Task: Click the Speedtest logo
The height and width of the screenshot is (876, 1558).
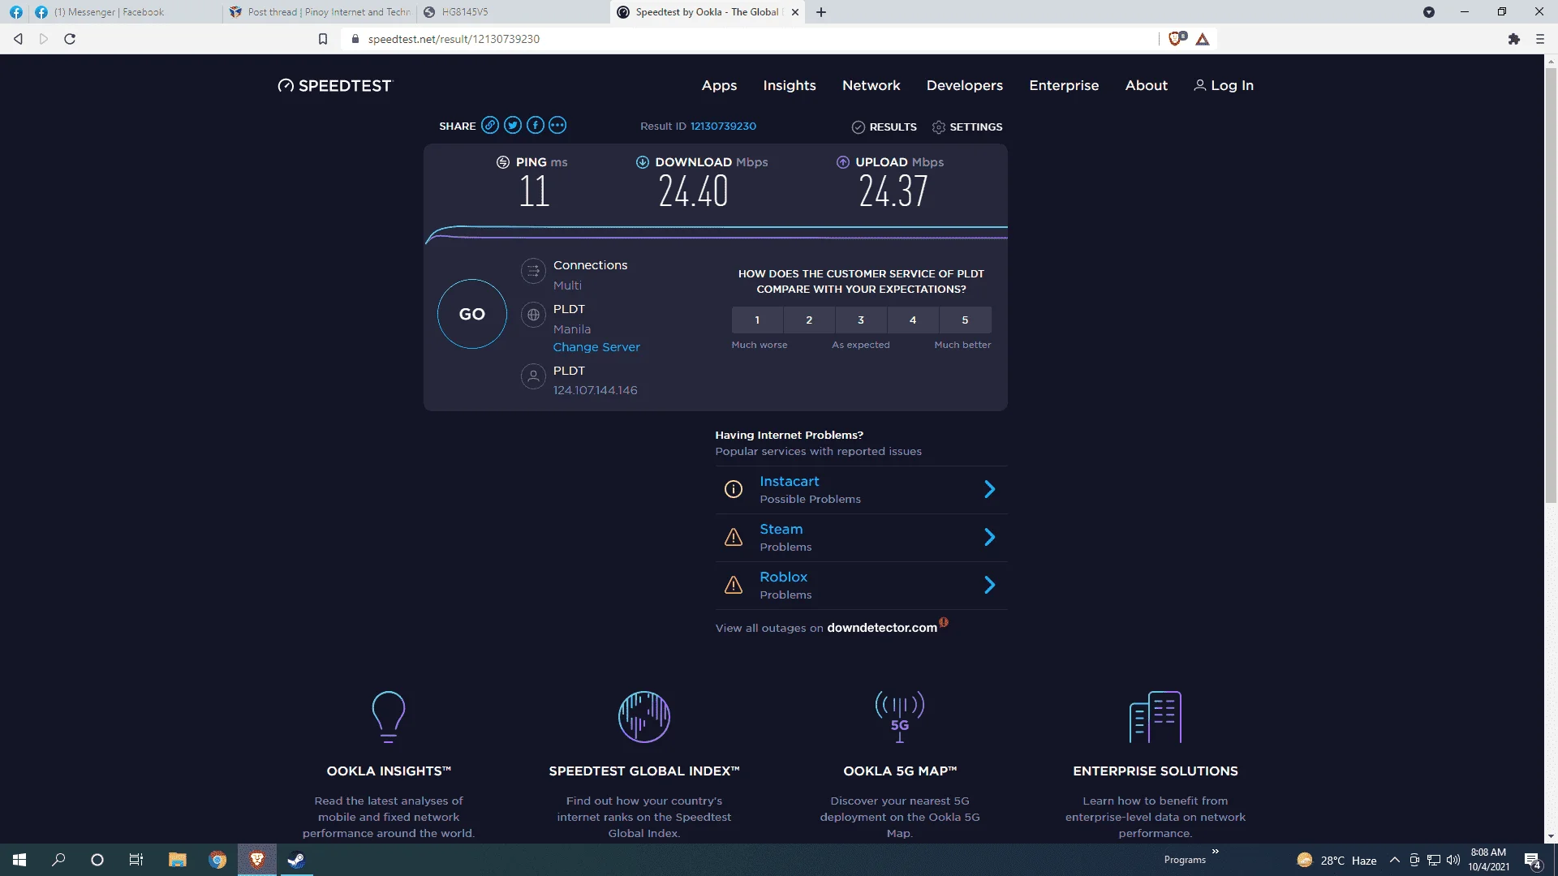Action: pyautogui.click(x=334, y=86)
